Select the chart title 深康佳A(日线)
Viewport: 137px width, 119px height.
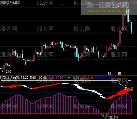click(10, 2)
